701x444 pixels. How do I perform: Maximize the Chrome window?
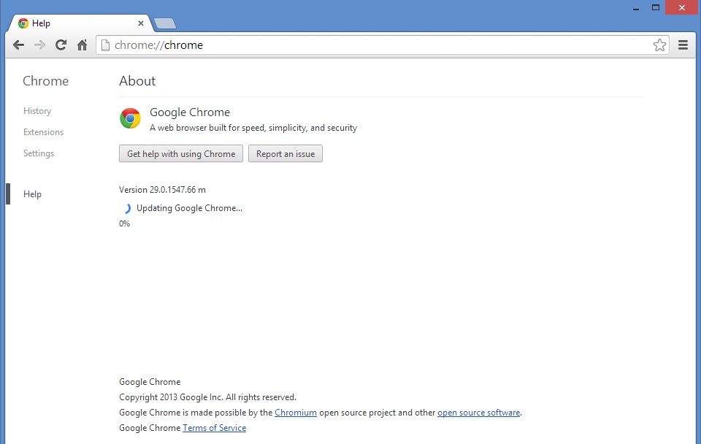pos(656,7)
